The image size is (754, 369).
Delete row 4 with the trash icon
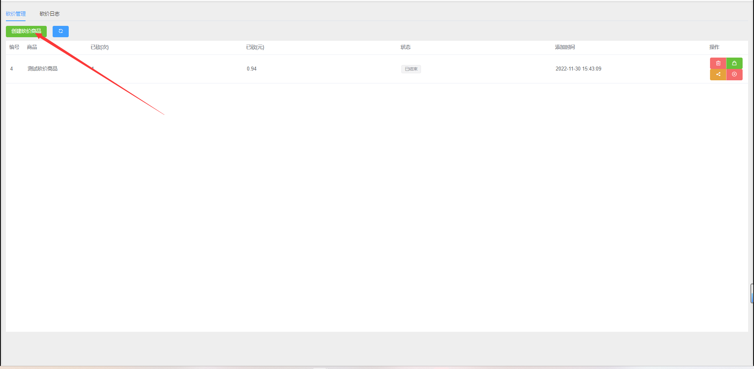[x=718, y=63]
